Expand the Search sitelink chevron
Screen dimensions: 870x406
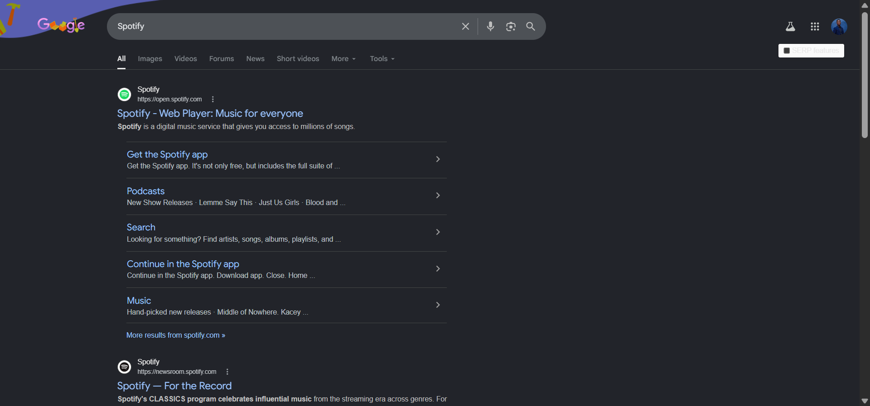pyautogui.click(x=438, y=232)
